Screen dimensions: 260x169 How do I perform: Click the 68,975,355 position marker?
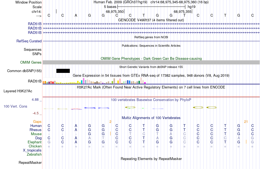click(x=183, y=11)
